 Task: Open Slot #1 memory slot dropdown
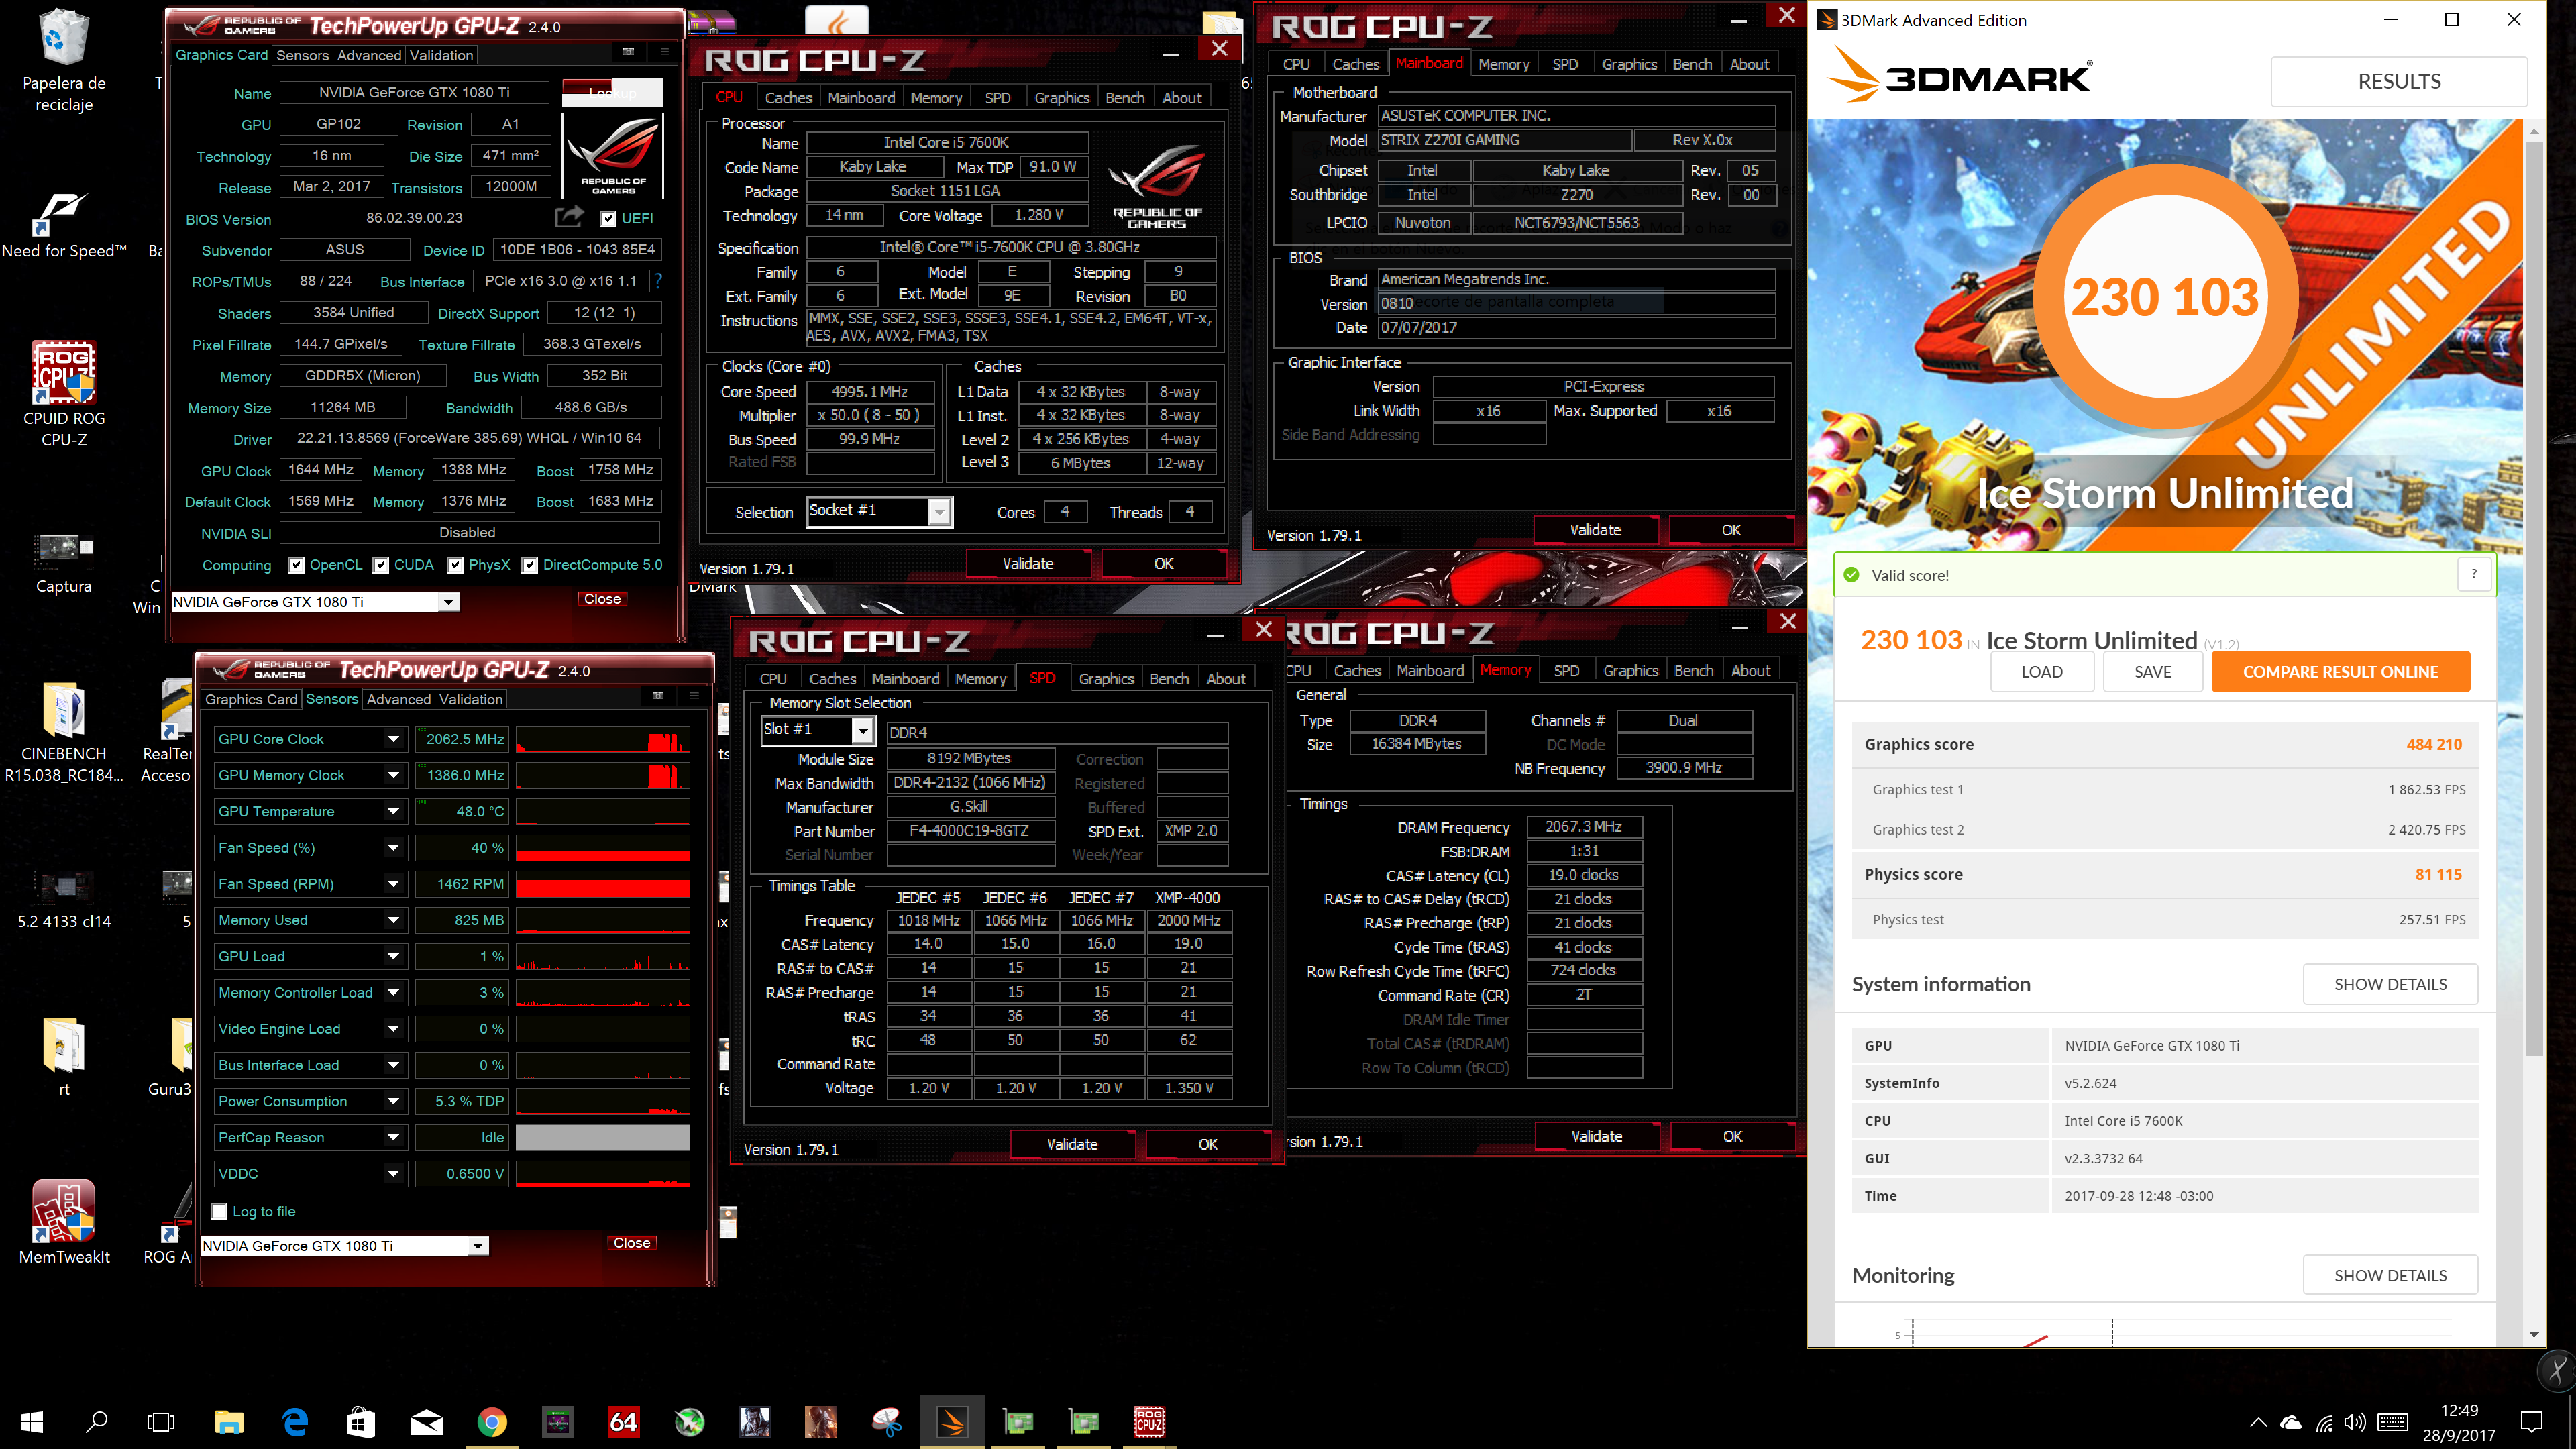pos(863,730)
